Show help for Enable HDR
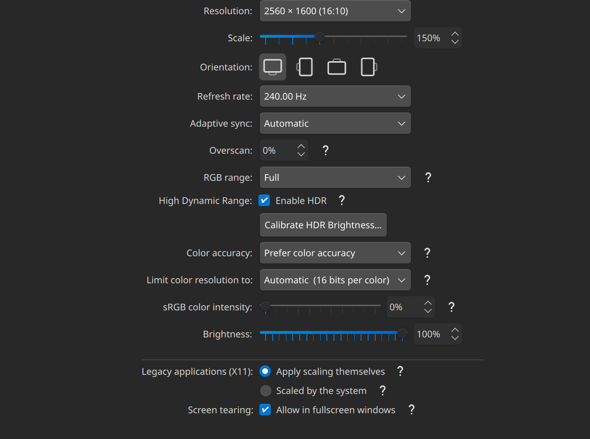The width and height of the screenshot is (590, 439). (341, 200)
